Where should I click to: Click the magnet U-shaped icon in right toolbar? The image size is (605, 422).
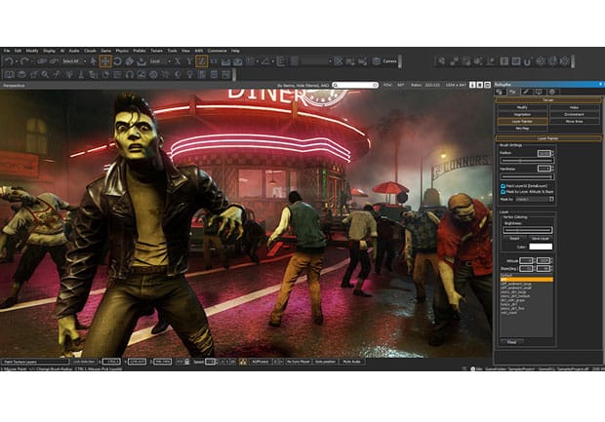(x=528, y=60)
